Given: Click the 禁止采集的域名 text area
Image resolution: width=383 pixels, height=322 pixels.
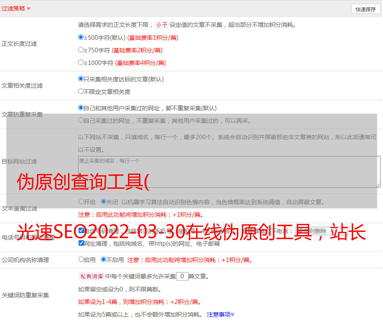Looking at the screenshot, I should pos(229,172).
